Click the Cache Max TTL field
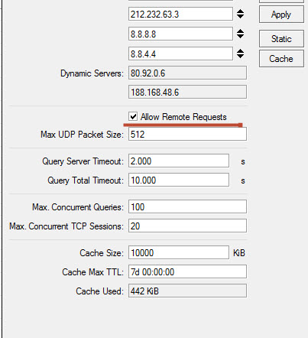 click(x=187, y=271)
